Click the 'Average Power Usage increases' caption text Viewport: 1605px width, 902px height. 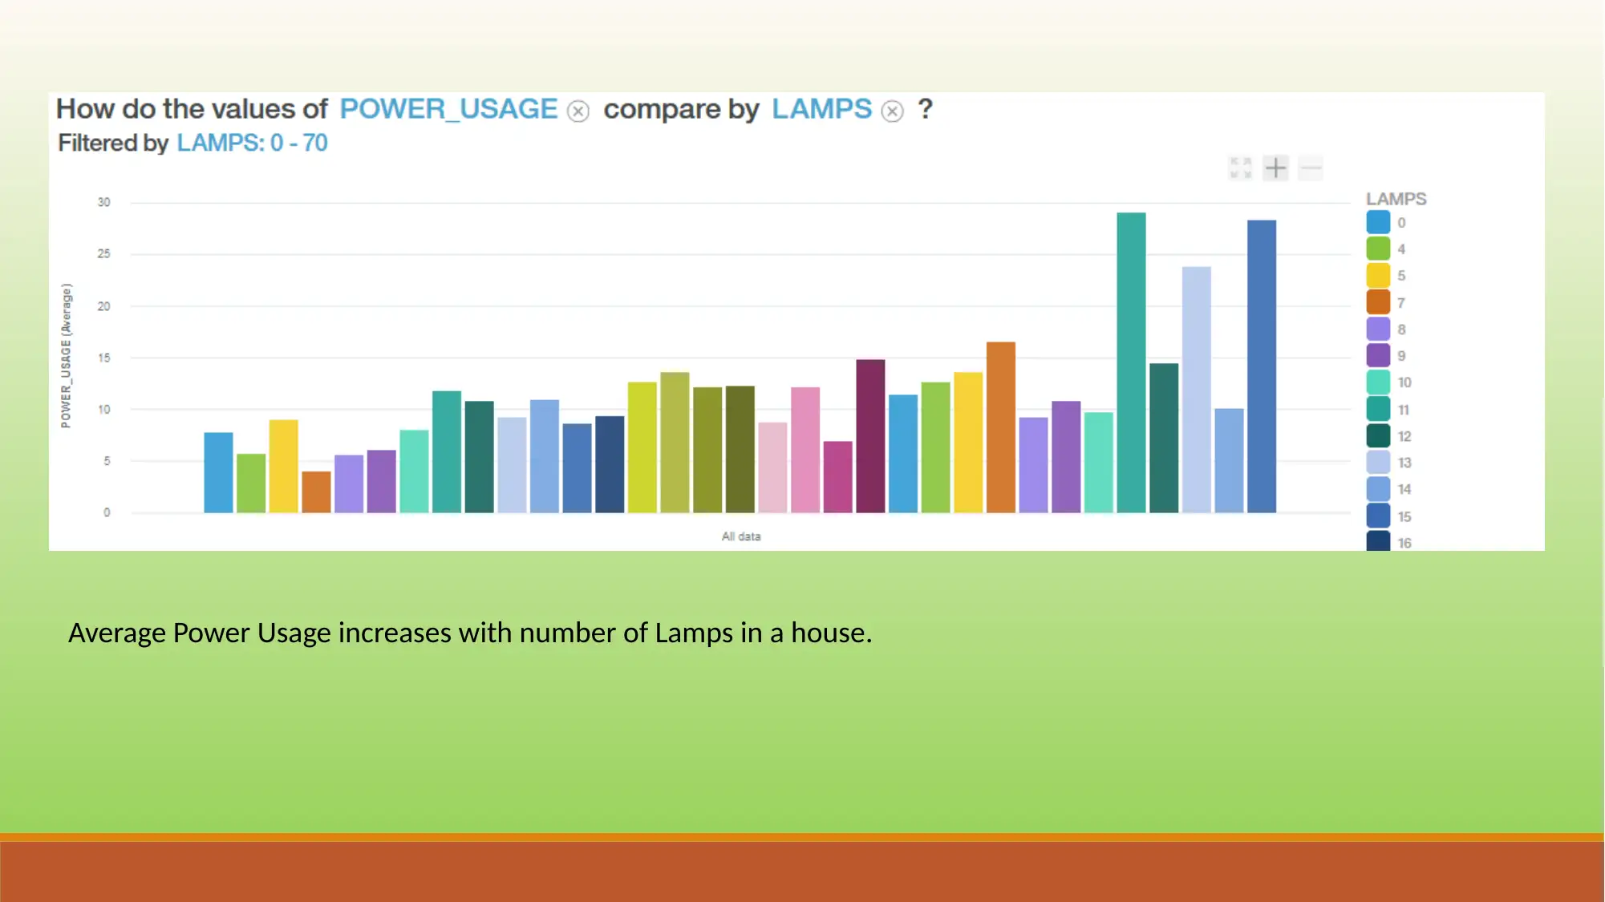click(x=470, y=633)
